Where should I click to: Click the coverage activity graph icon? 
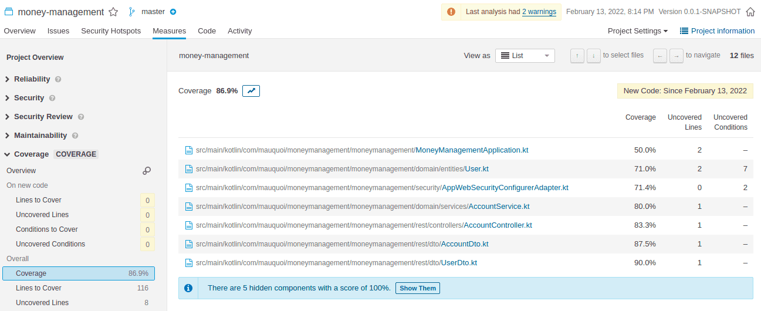(x=251, y=91)
